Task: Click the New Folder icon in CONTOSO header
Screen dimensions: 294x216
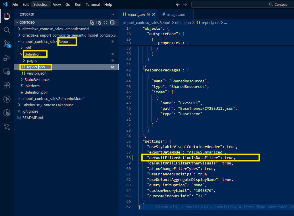Action: (99, 22)
